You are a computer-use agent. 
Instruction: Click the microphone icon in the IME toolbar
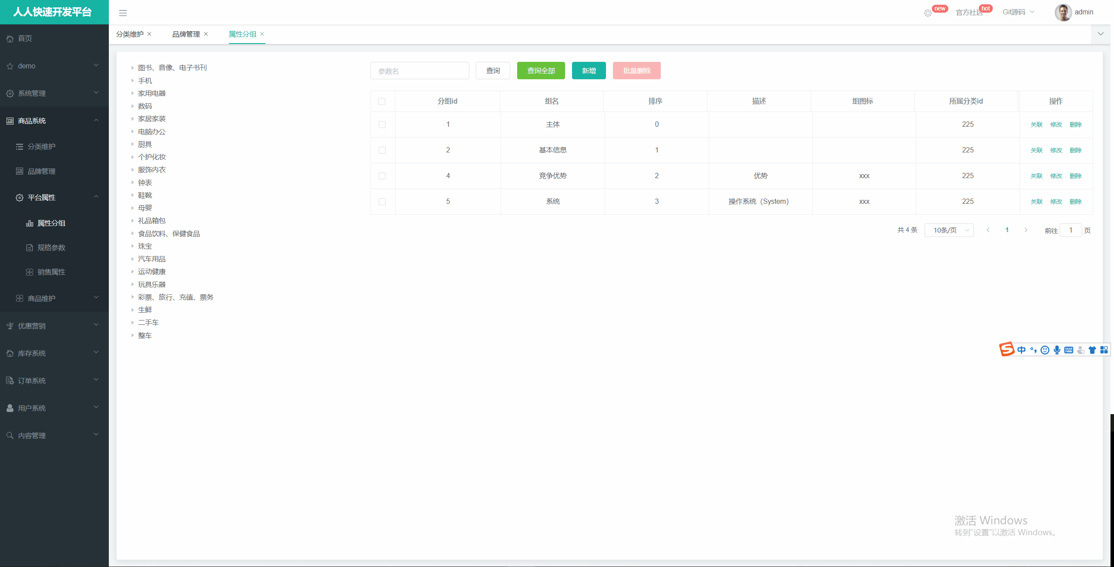coord(1057,350)
